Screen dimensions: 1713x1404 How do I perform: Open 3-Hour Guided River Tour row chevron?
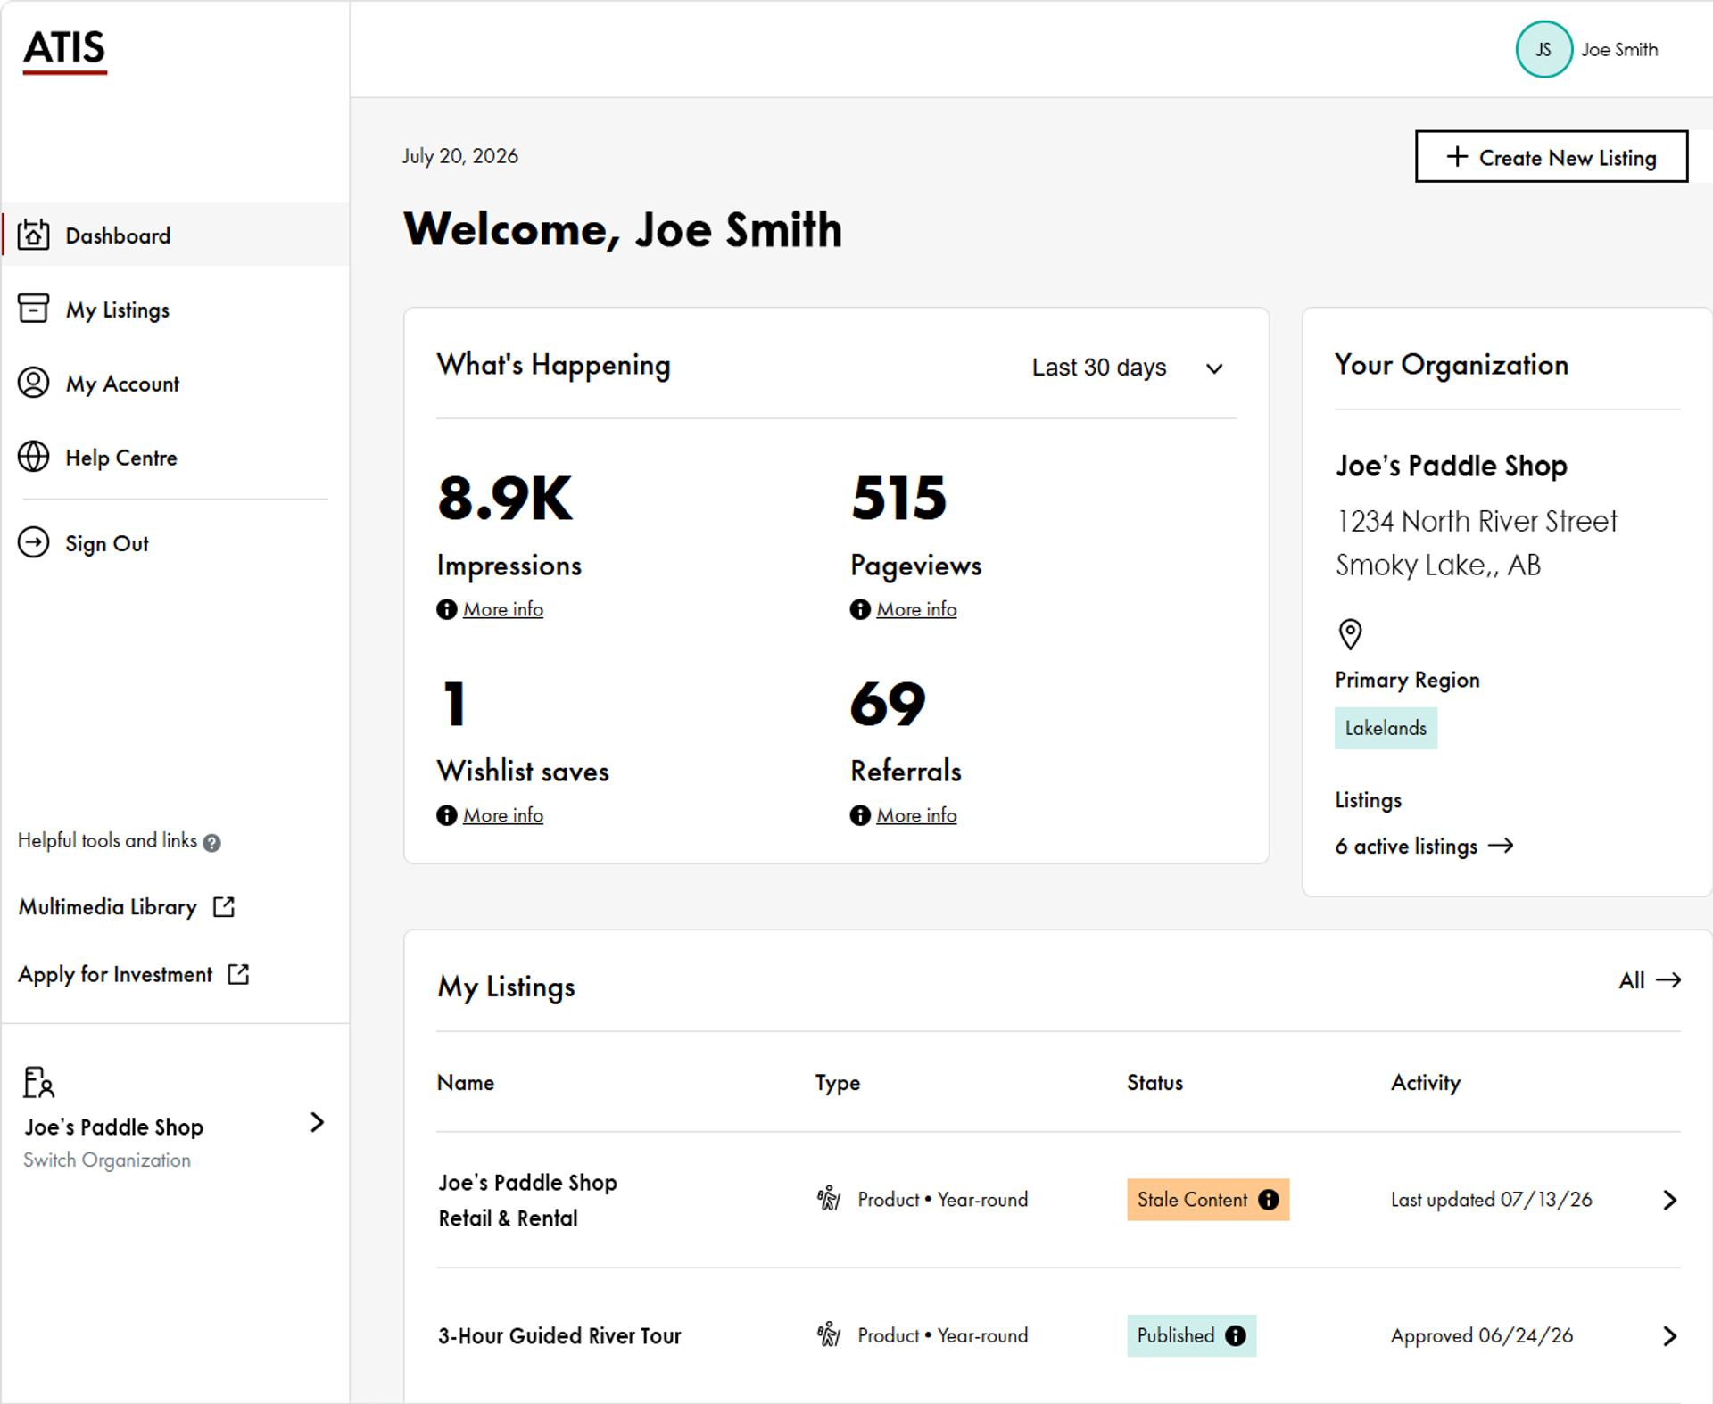click(x=1669, y=1335)
